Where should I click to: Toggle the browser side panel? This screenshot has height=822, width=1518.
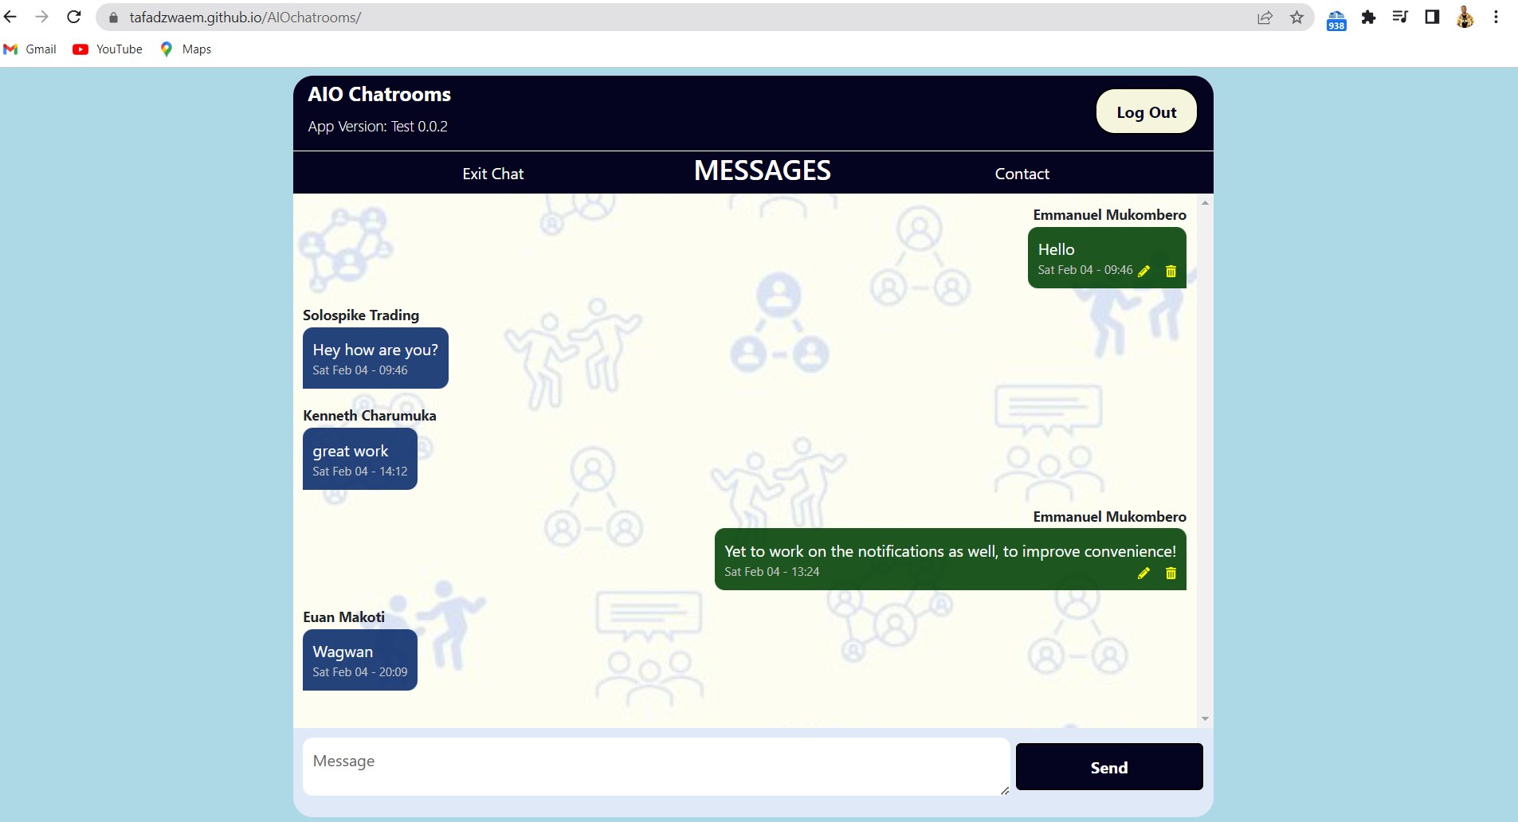click(x=1432, y=17)
